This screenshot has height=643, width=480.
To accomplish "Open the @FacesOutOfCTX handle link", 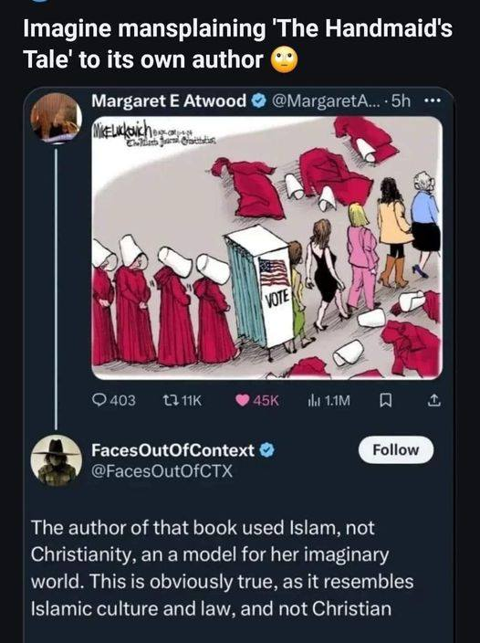I will pos(162,471).
